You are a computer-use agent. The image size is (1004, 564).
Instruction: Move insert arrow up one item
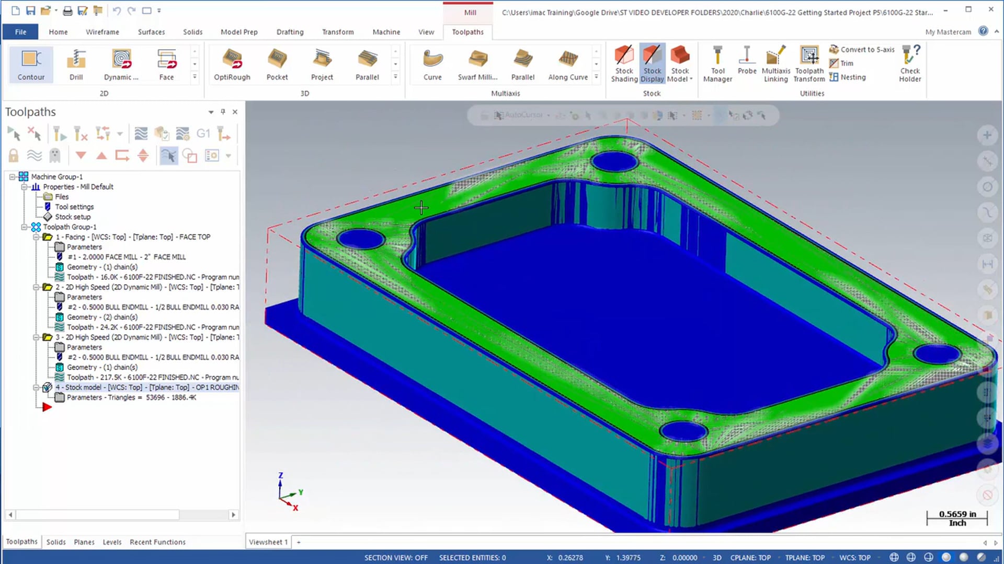pos(101,156)
